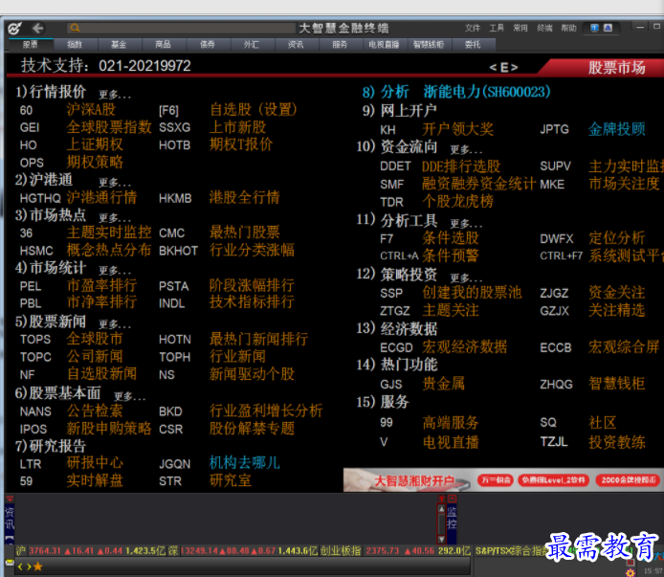664x577 pixels.
Task: Switch to the 外汇 tab
Action: (x=252, y=44)
